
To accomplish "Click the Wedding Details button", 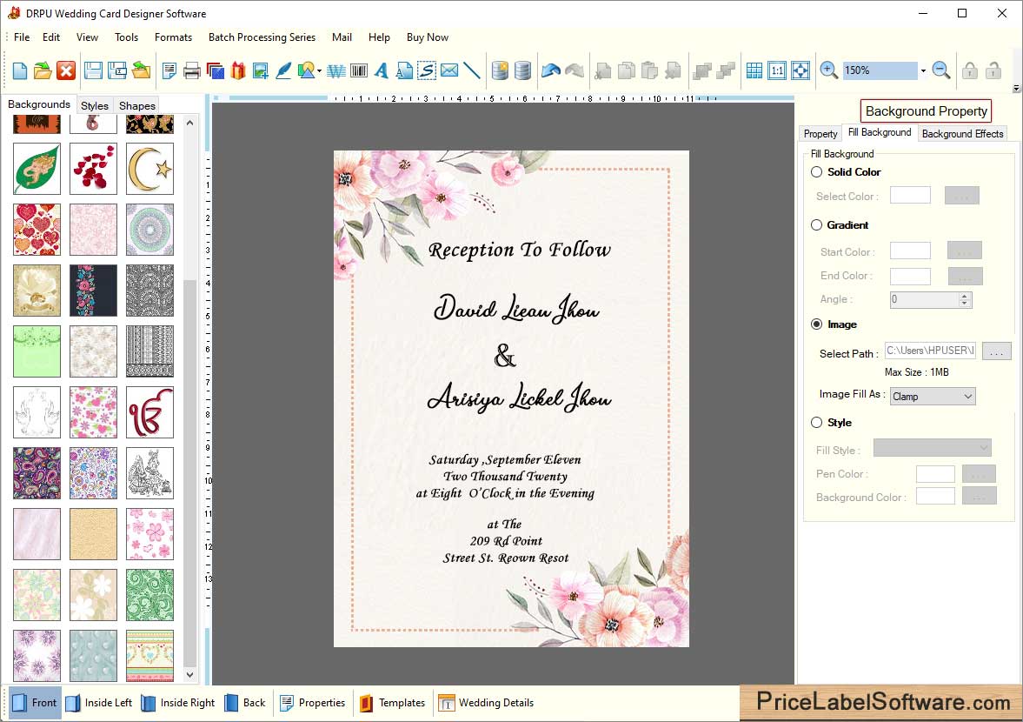I will [x=486, y=703].
